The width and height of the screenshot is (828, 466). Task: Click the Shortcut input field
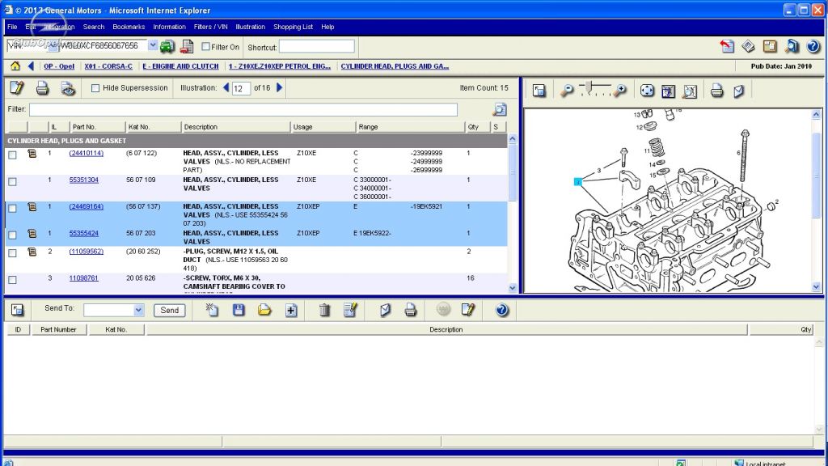[317, 46]
